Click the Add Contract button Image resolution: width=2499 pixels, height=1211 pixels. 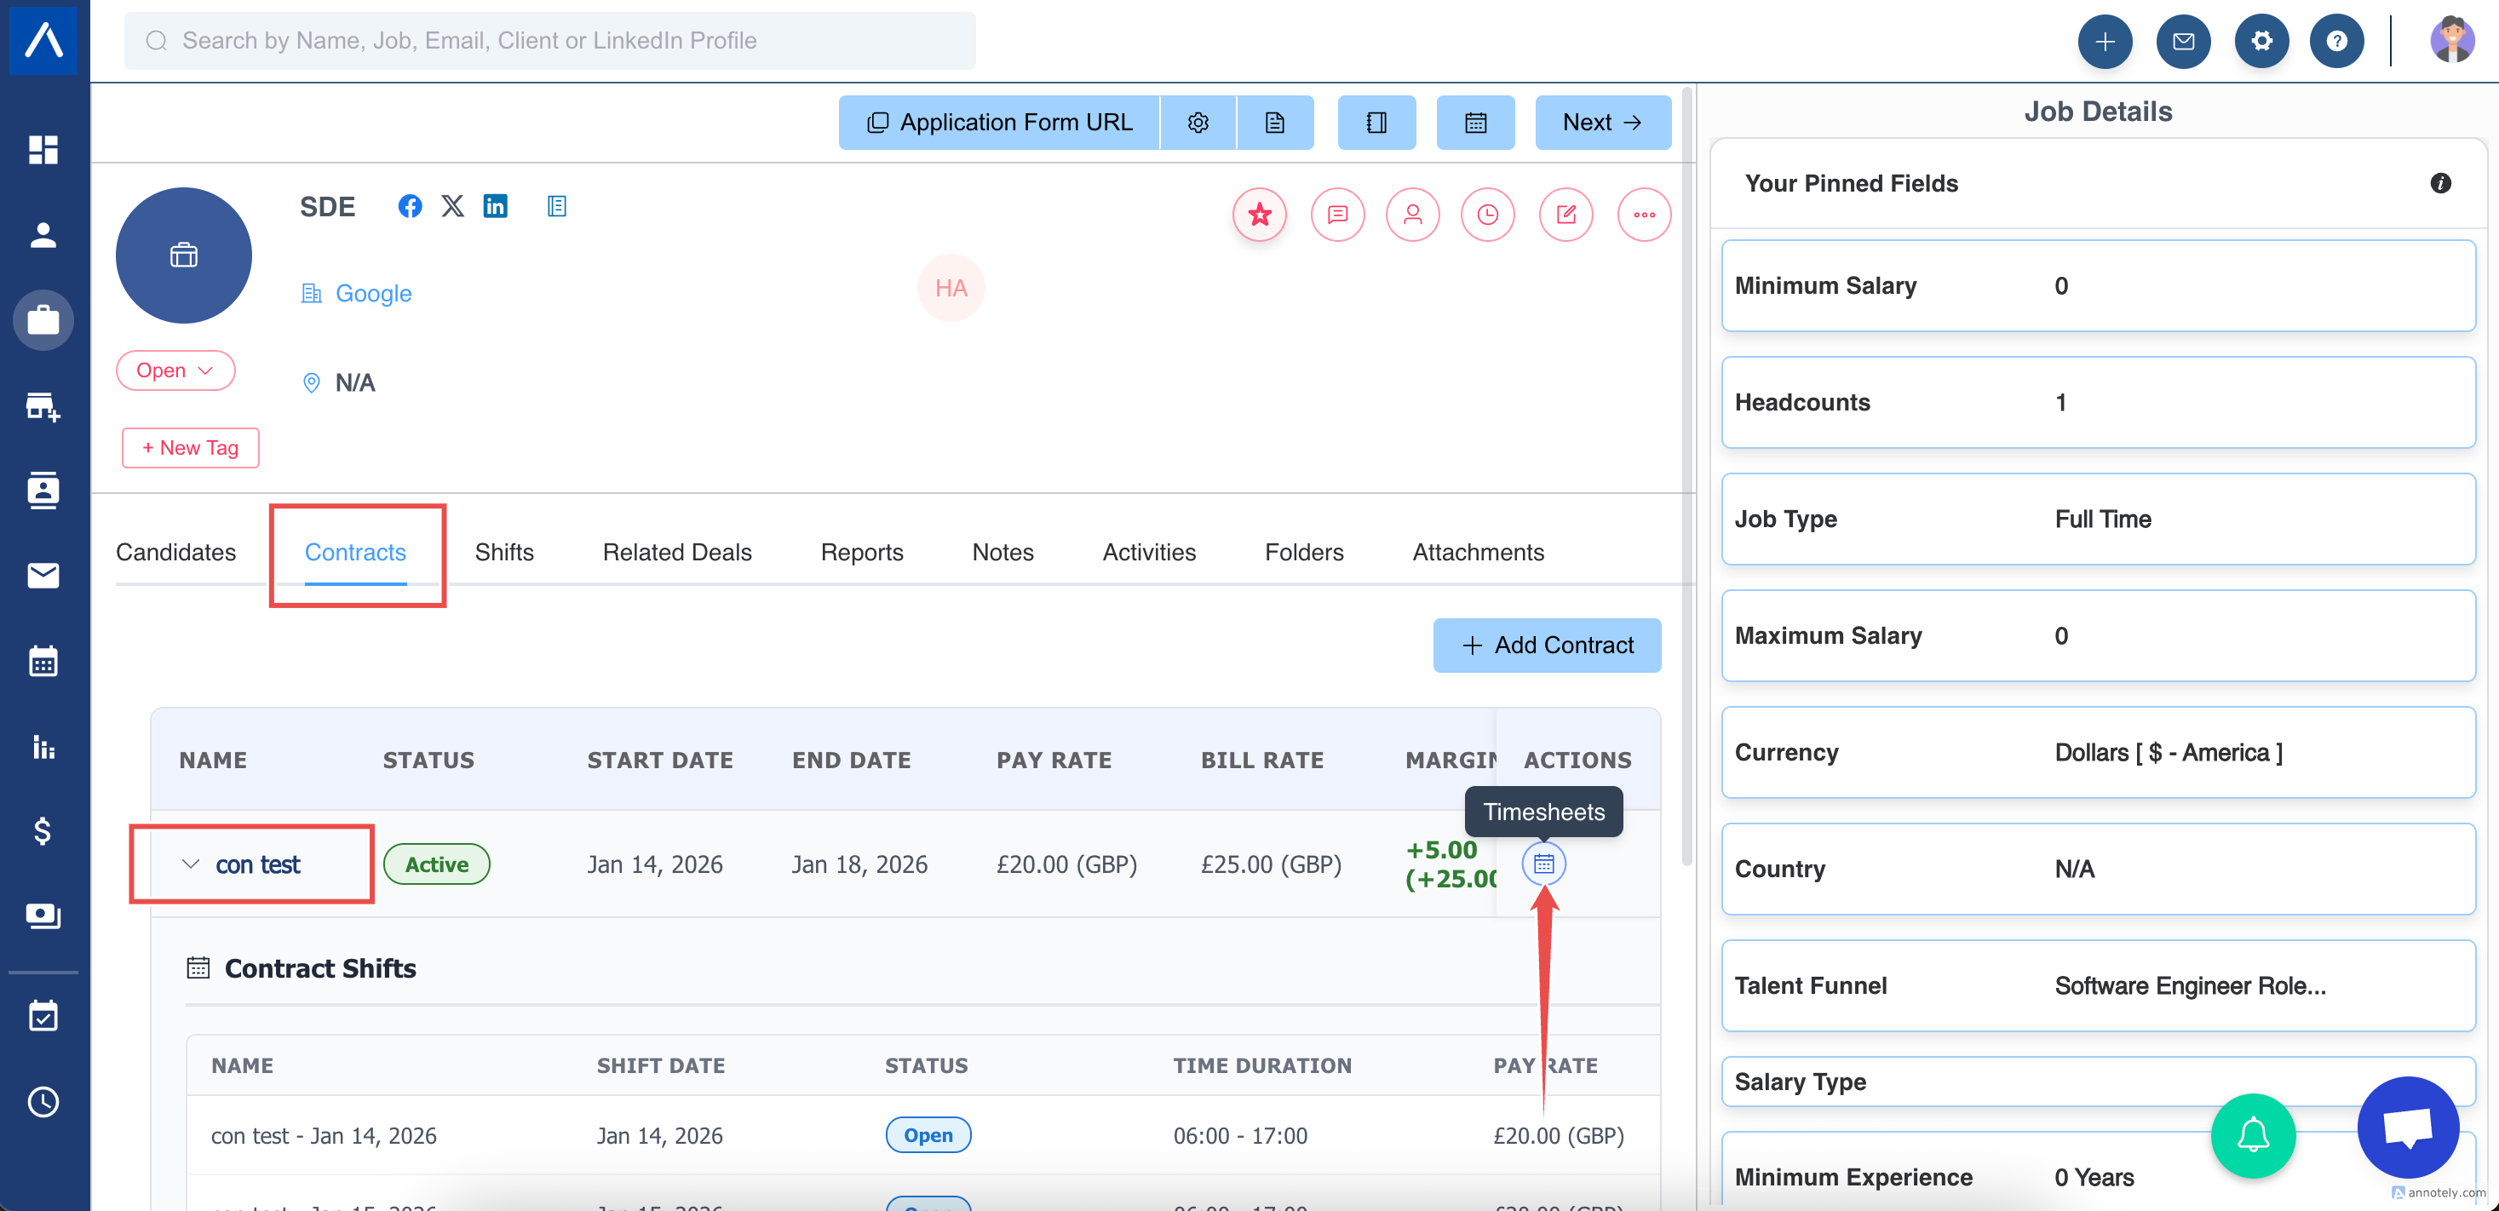click(1547, 646)
